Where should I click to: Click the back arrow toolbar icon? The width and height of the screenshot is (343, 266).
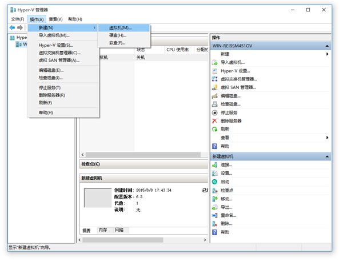click(x=12, y=27)
